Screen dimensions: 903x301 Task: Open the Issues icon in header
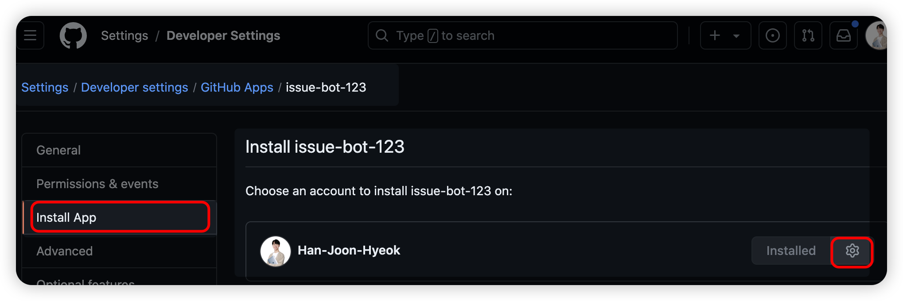click(x=772, y=35)
